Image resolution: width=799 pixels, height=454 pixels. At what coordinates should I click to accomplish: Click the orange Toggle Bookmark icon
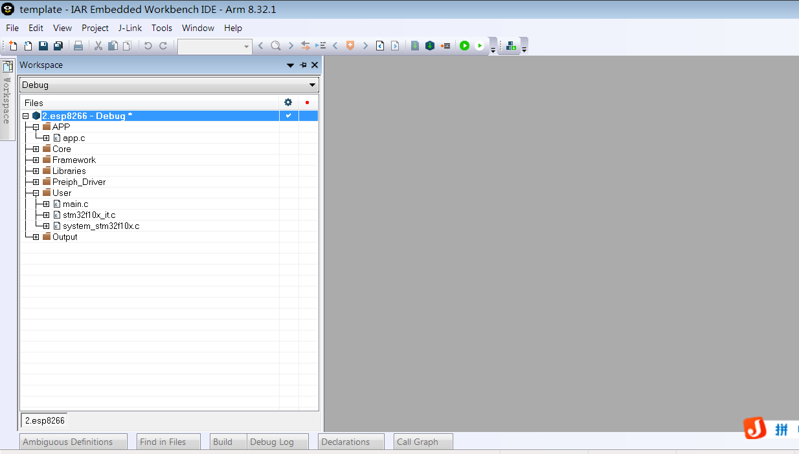point(350,46)
